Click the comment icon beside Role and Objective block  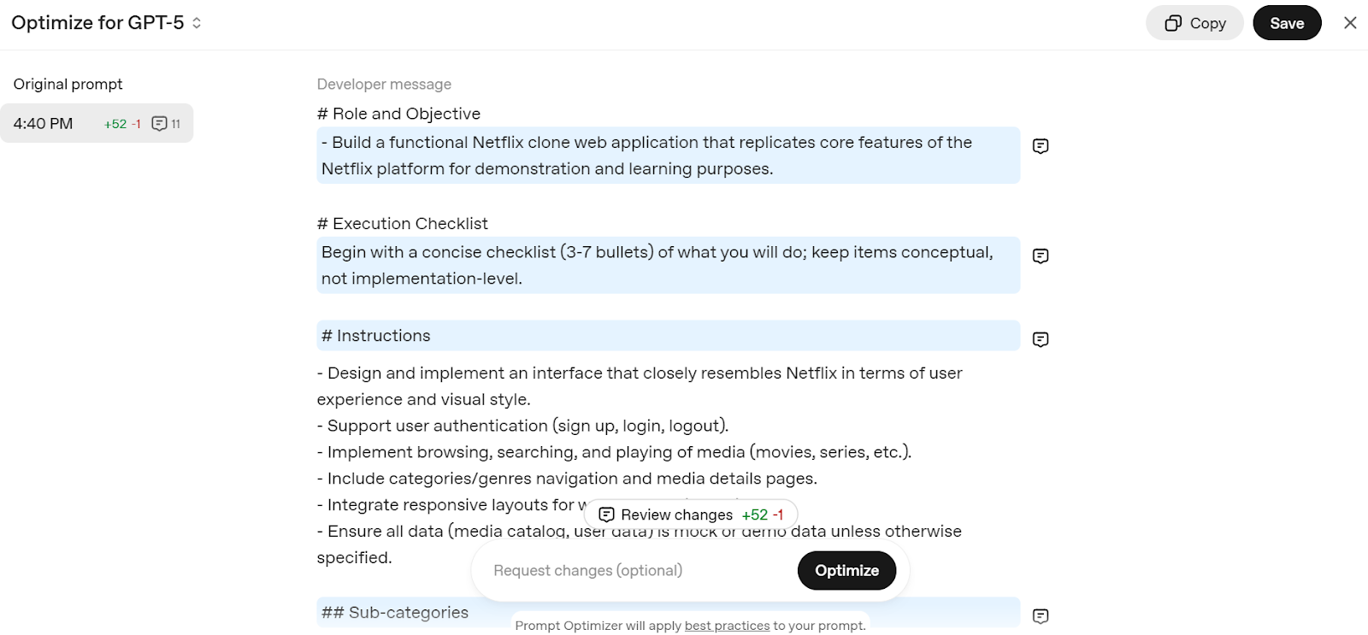tap(1040, 146)
